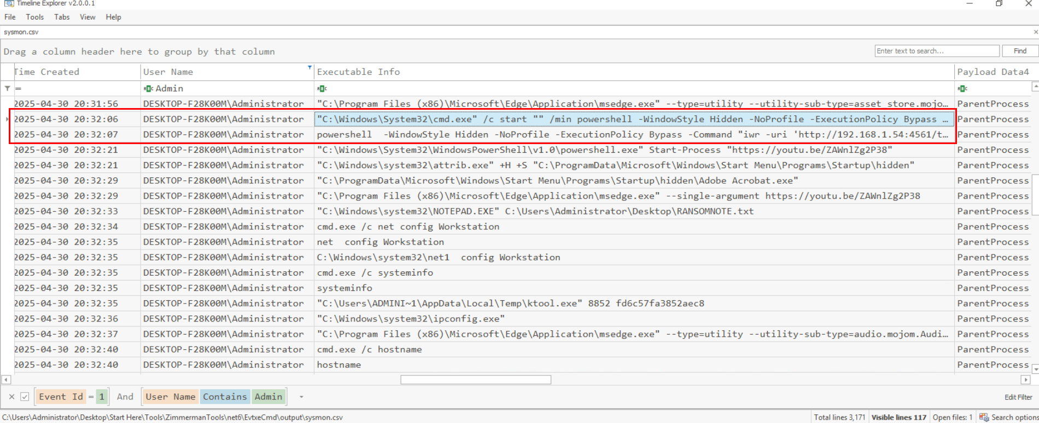
Task: Click the Contains operator in filter bar
Action: pos(225,397)
